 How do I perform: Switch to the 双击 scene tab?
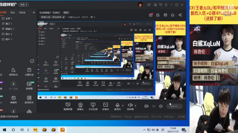pyautogui.click(x=12, y=12)
